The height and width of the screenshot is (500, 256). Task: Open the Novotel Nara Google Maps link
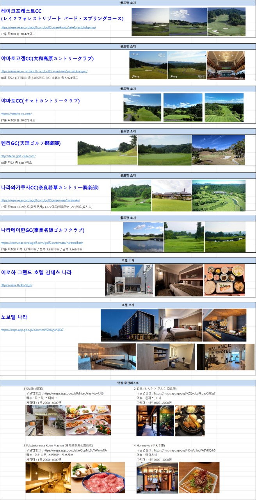point(32,330)
